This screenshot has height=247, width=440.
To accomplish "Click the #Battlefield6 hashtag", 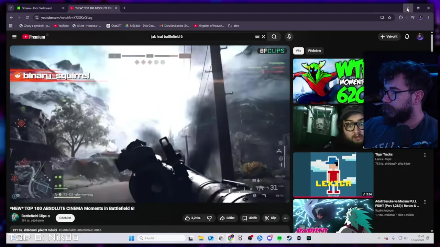I will 67,230.
